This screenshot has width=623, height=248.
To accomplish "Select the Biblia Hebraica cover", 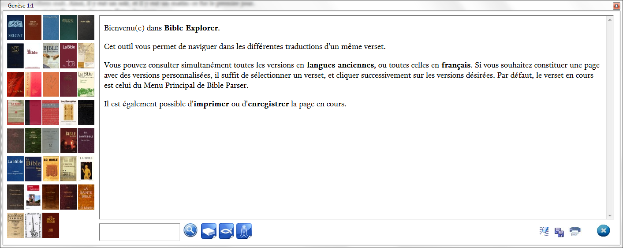I will [33, 28].
